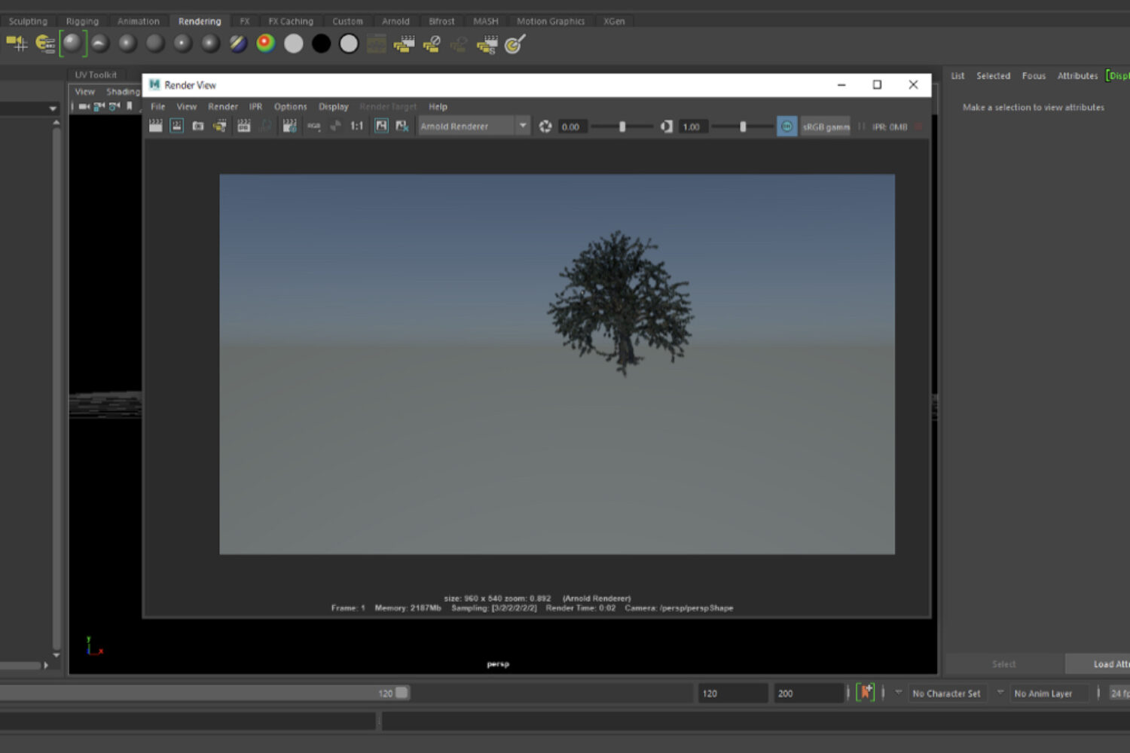Switch to the Arnold shelf tab
1130x753 pixels.
(395, 21)
